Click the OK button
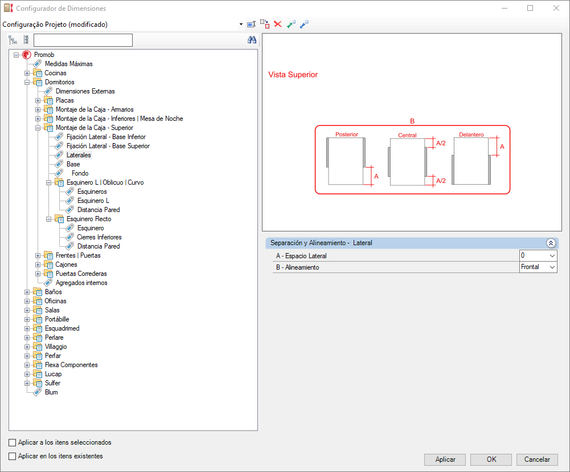The width and height of the screenshot is (570, 472). (x=491, y=459)
